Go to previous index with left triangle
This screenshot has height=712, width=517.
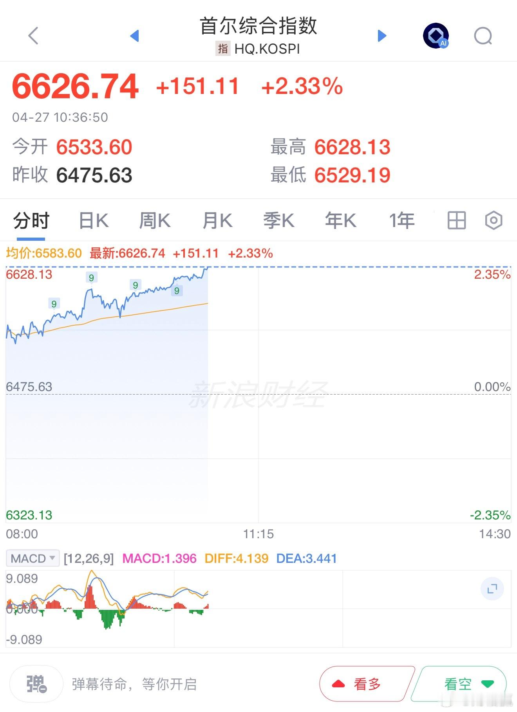pyautogui.click(x=134, y=36)
